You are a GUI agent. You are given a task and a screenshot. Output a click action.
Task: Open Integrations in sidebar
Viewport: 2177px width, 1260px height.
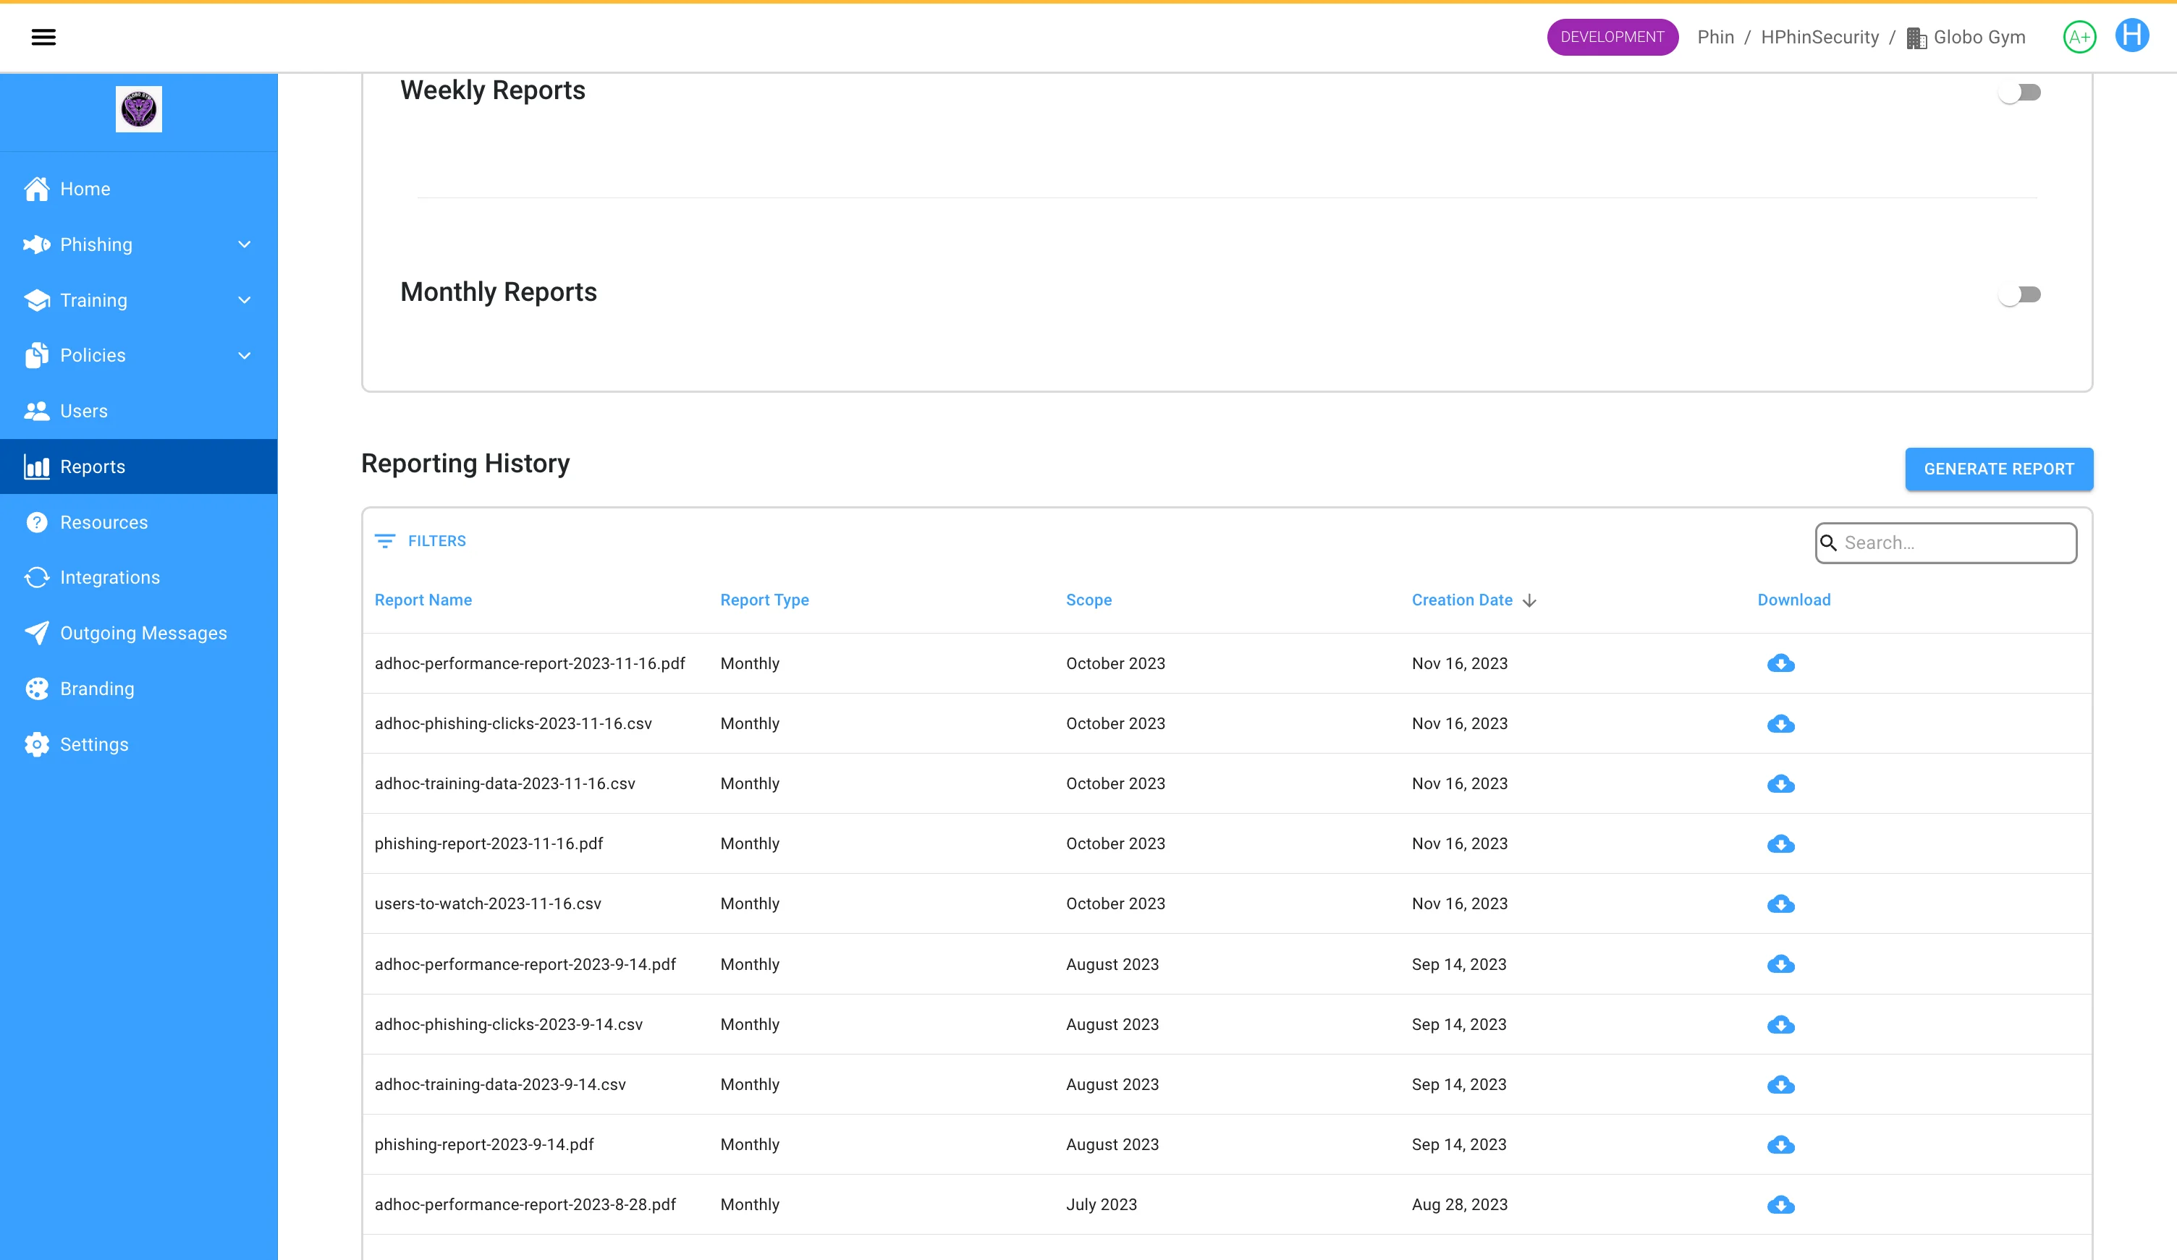click(139, 578)
